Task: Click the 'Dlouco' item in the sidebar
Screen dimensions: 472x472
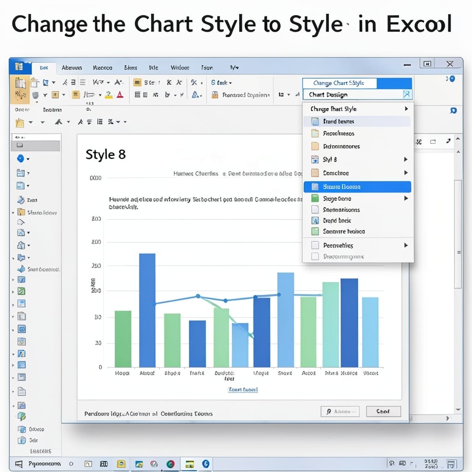Action: point(31,429)
